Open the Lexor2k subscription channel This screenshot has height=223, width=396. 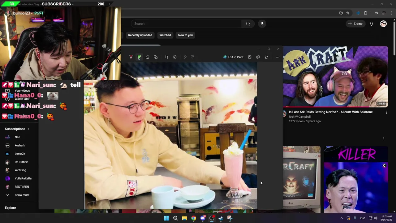tap(20, 154)
